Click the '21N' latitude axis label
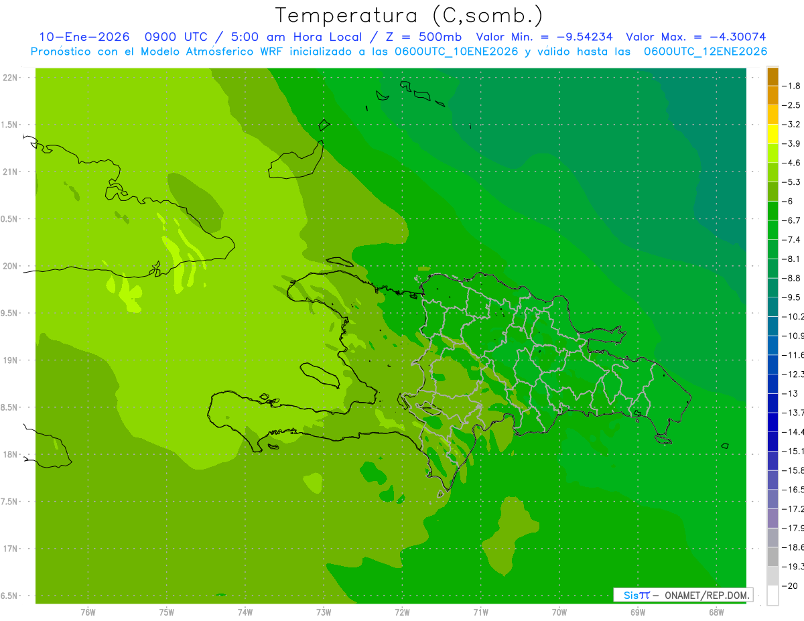 click(11, 172)
